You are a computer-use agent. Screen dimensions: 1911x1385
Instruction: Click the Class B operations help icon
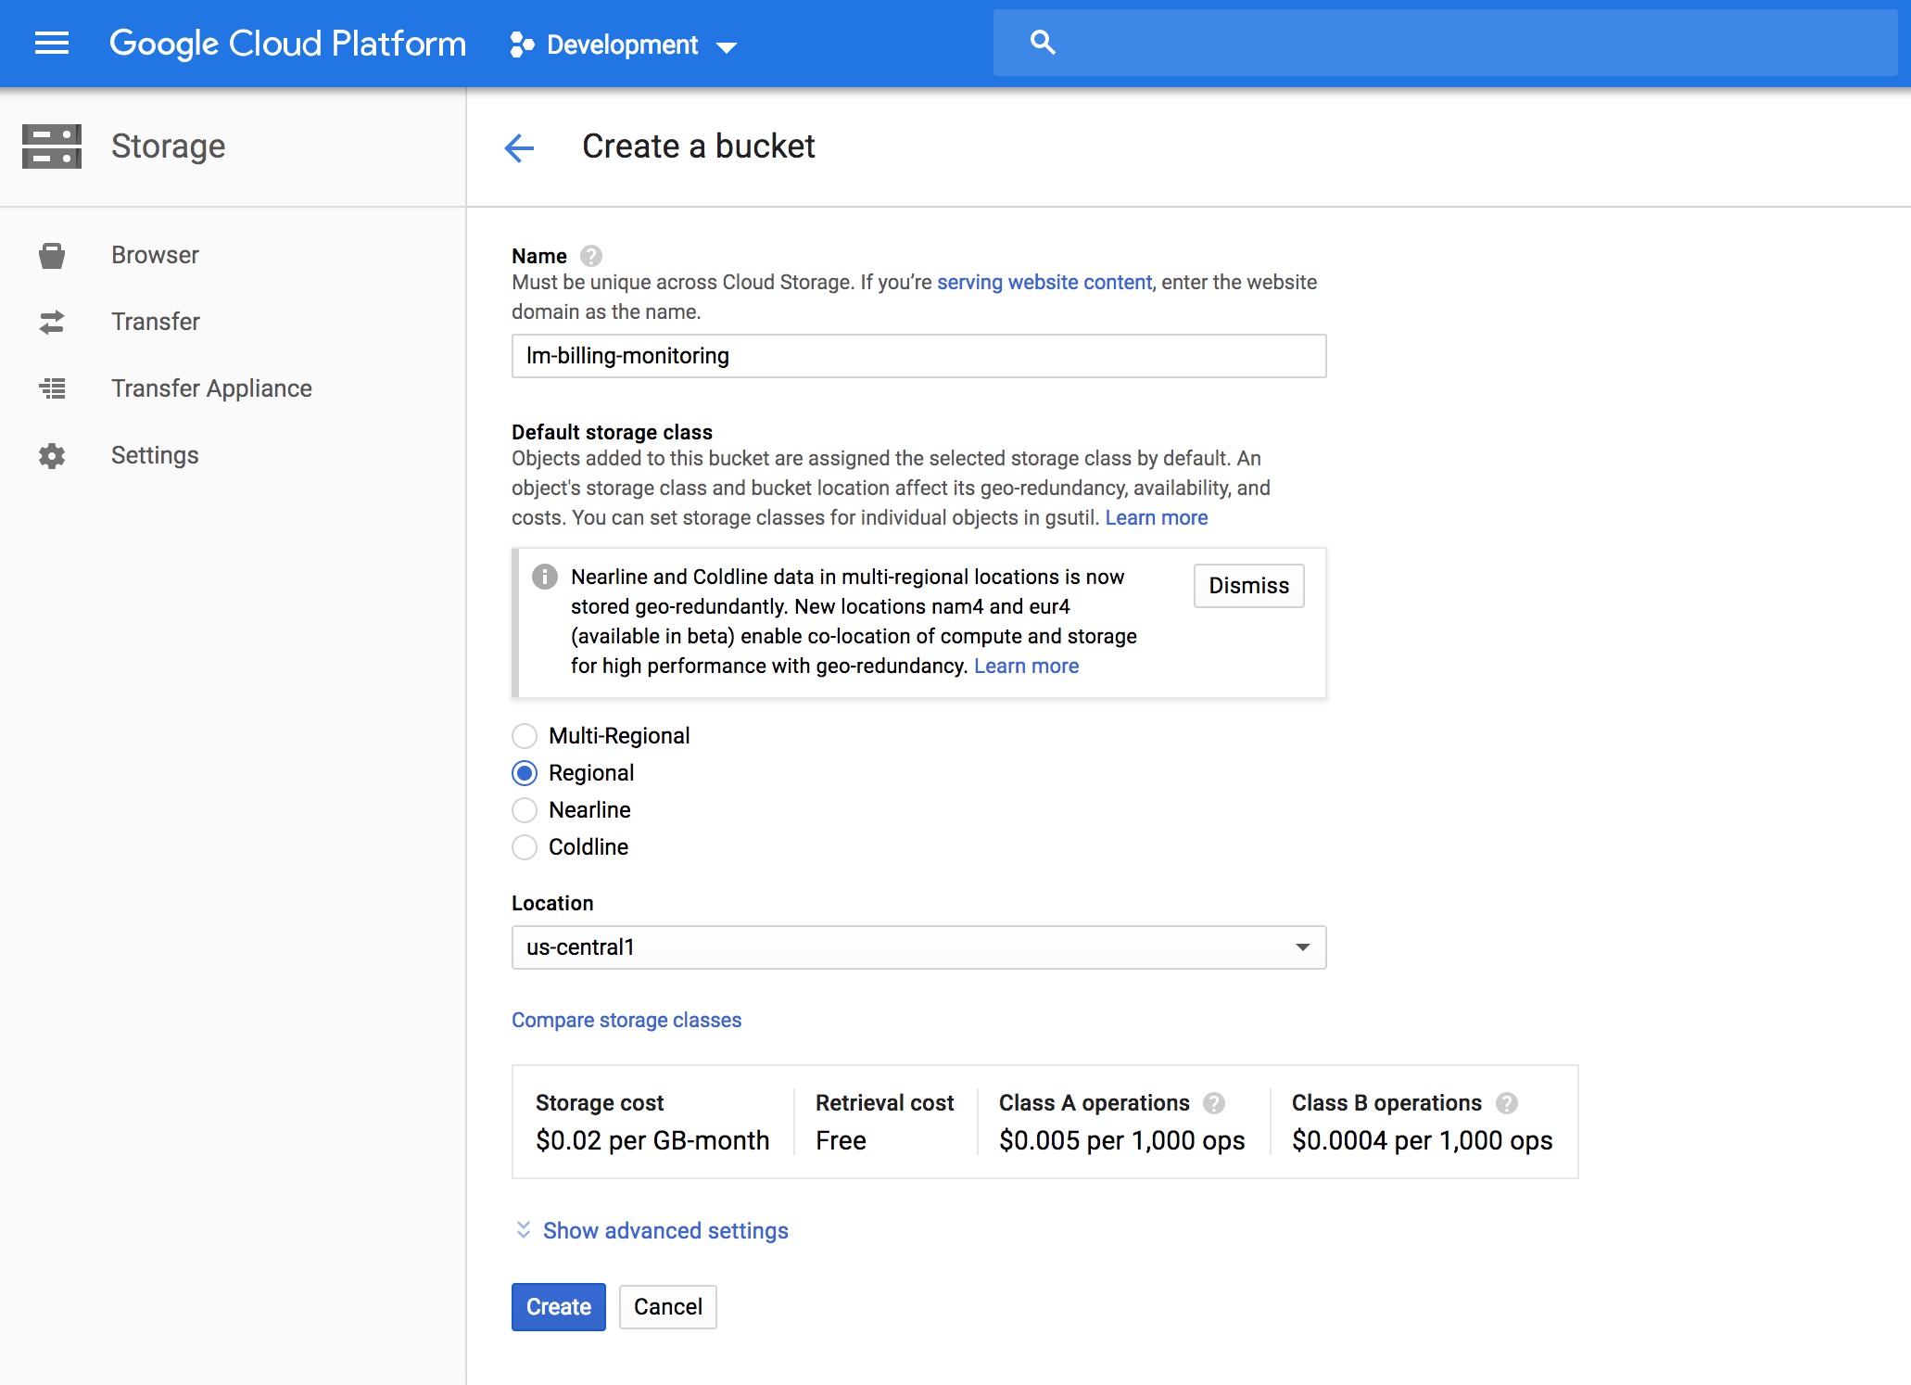(1507, 1103)
